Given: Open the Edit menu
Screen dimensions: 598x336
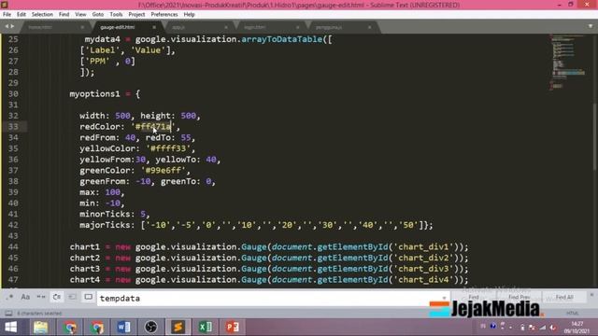Looking at the screenshot, I should click(21, 15).
